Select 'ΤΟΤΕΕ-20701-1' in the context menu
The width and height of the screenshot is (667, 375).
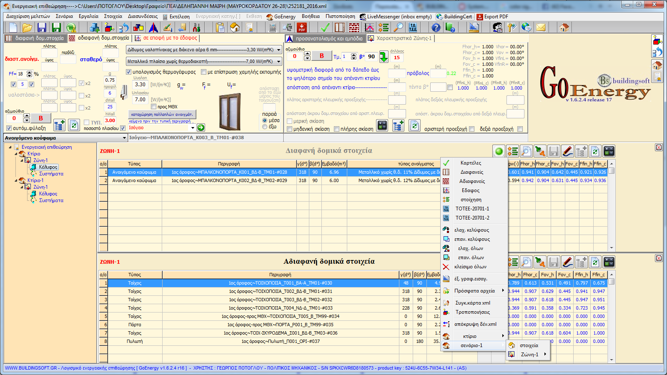472,209
